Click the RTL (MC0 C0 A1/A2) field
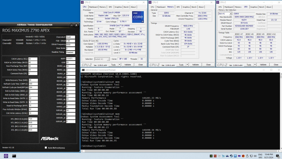 (x=33, y=119)
